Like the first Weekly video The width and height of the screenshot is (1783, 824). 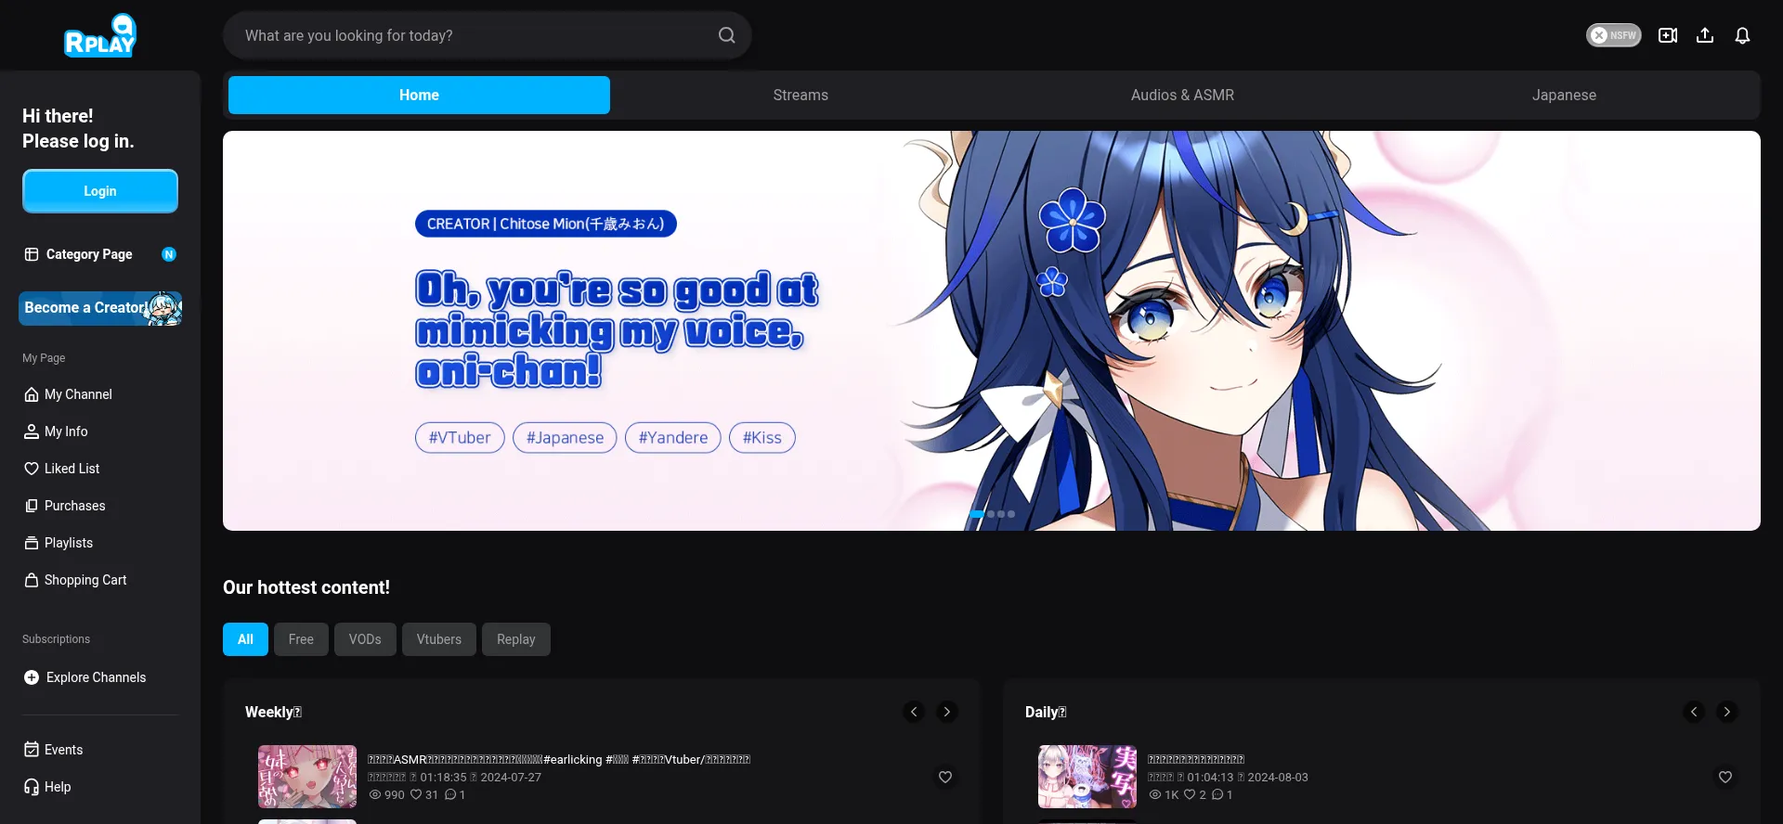point(945,777)
